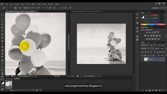Open the Essentials workspace dropdown
Screen dimensions: 167x94
(159, 8)
